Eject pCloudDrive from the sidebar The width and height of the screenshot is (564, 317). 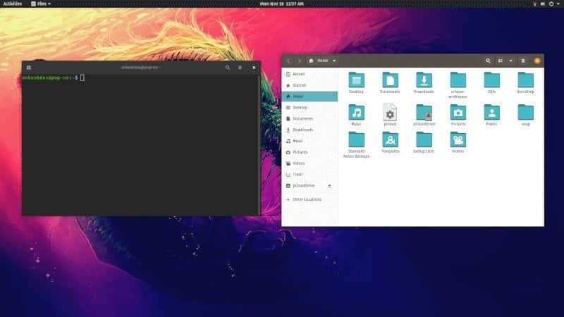tap(329, 186)
